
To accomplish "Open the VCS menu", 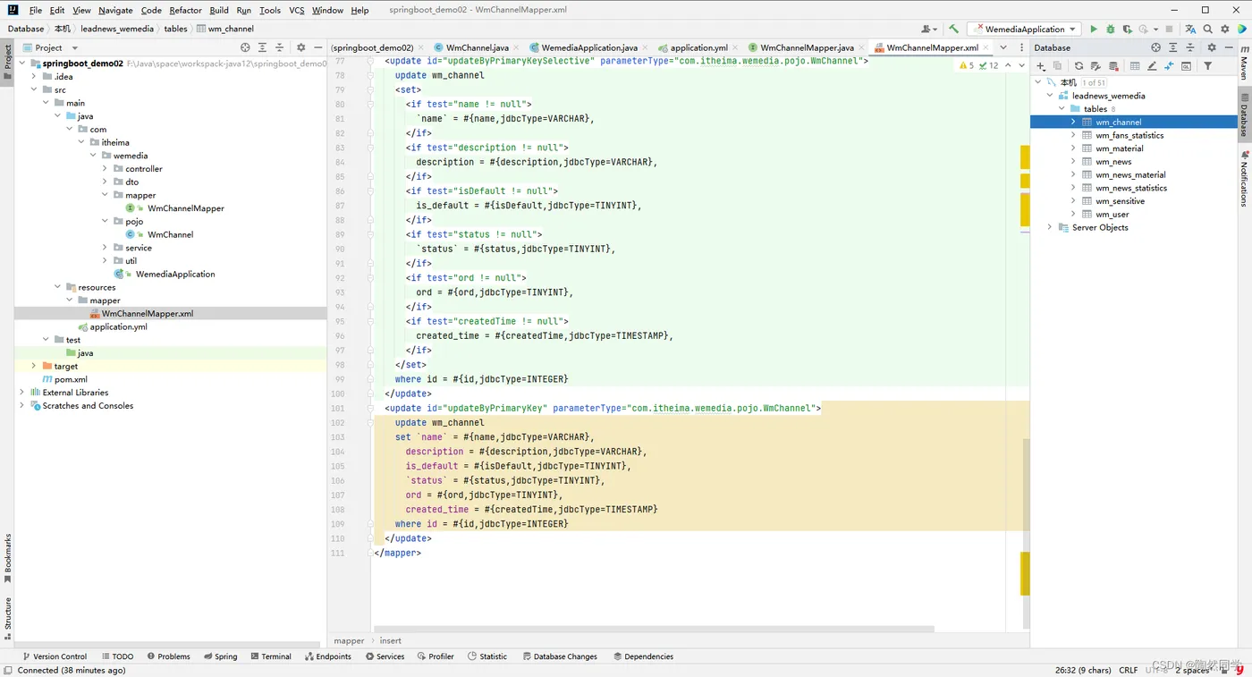I will (x=297, y=10).
